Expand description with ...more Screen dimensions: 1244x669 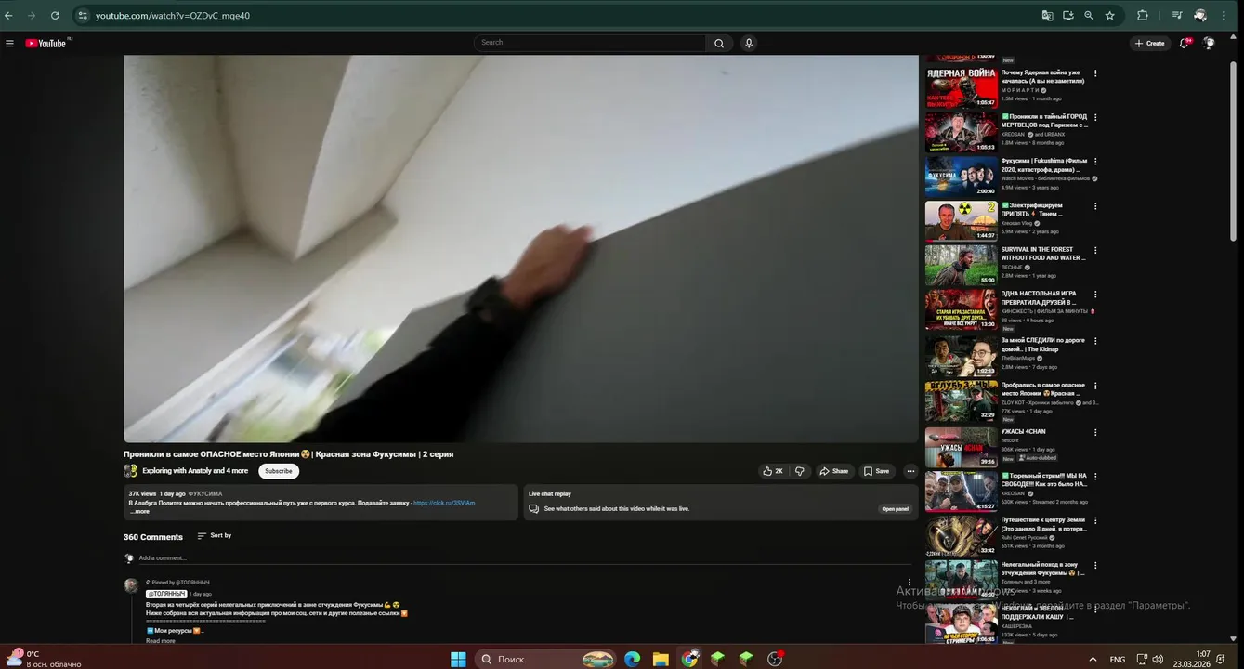point(139,512)
